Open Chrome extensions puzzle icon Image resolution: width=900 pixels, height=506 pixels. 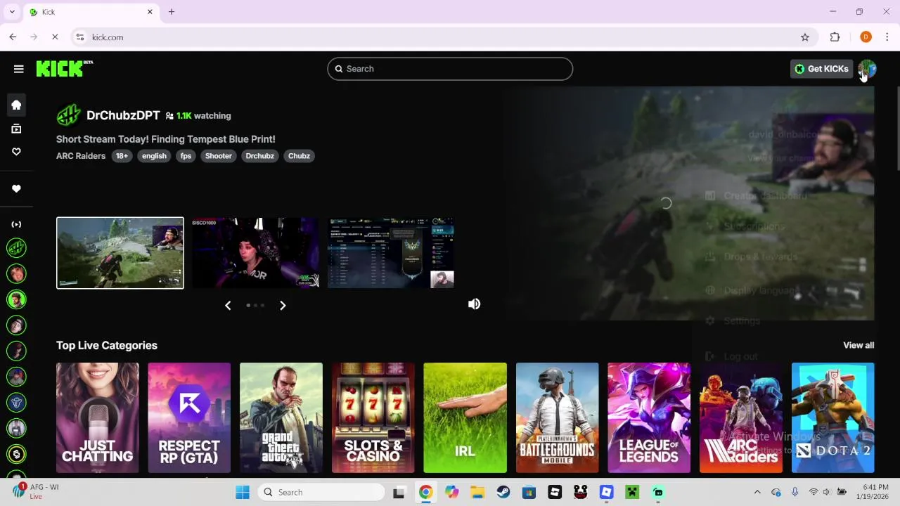[x=835, y=37]
